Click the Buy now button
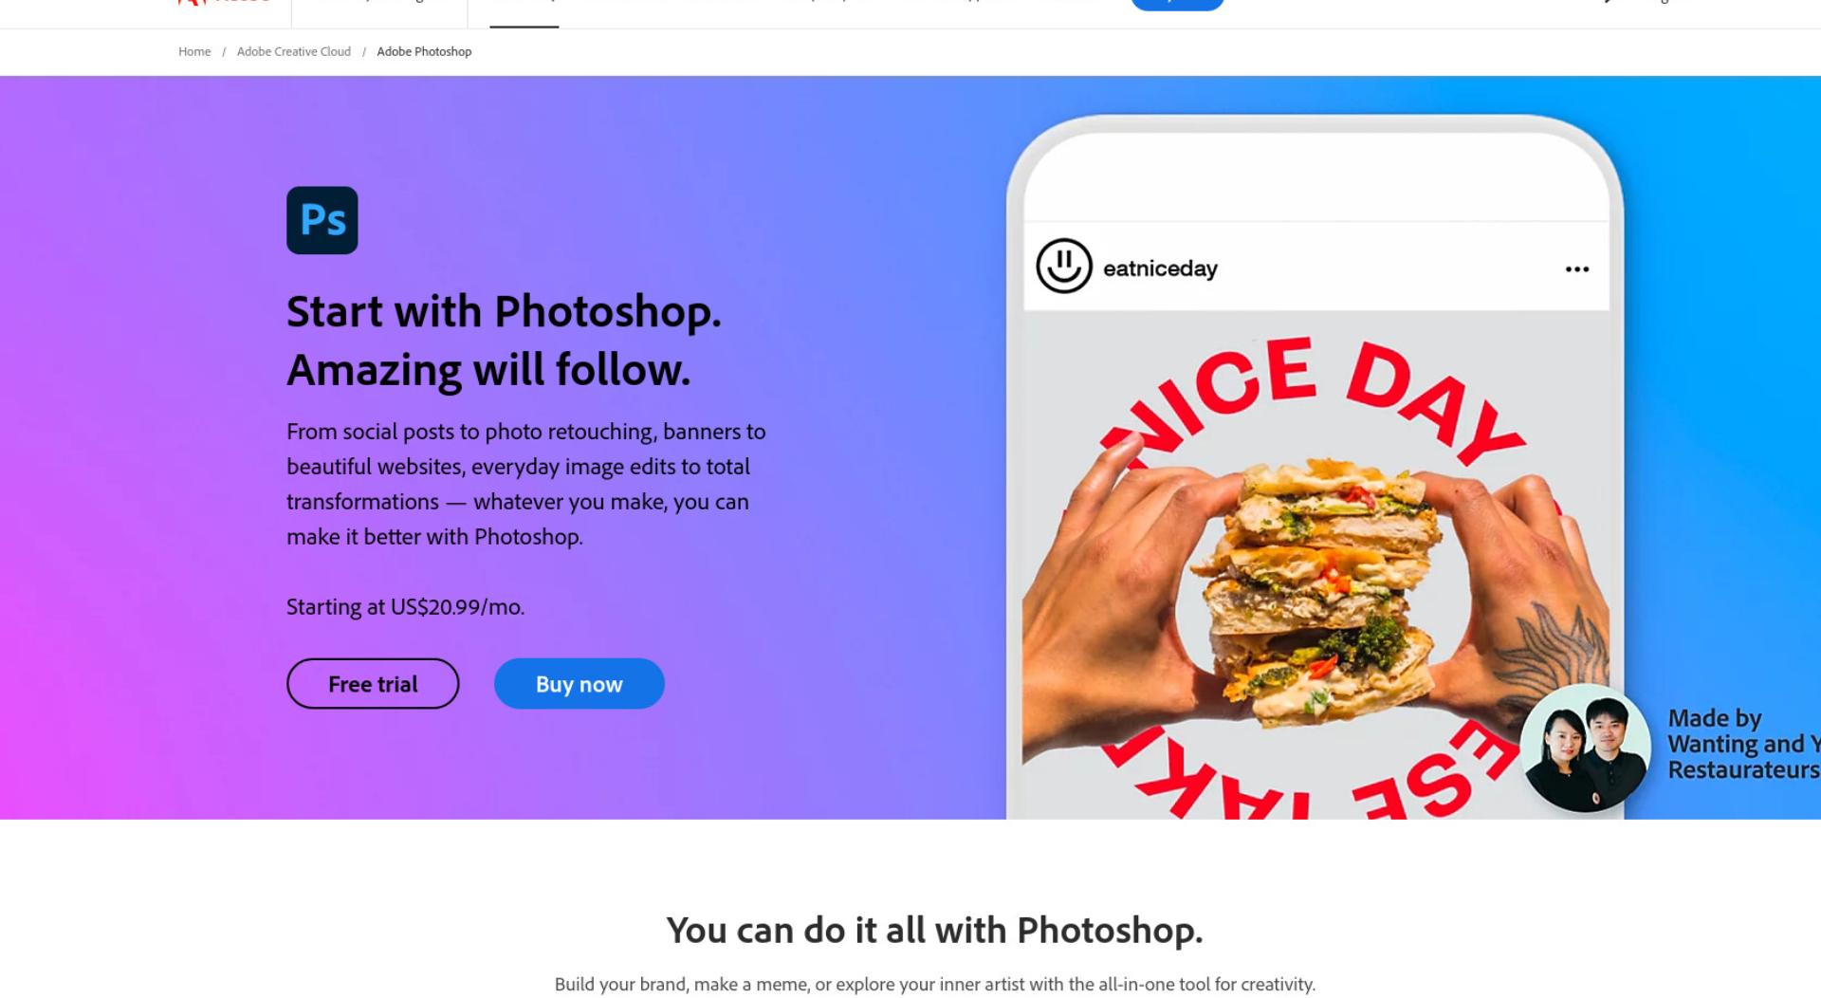Viewport: 1821px width, 998px height. pos(579,683)
